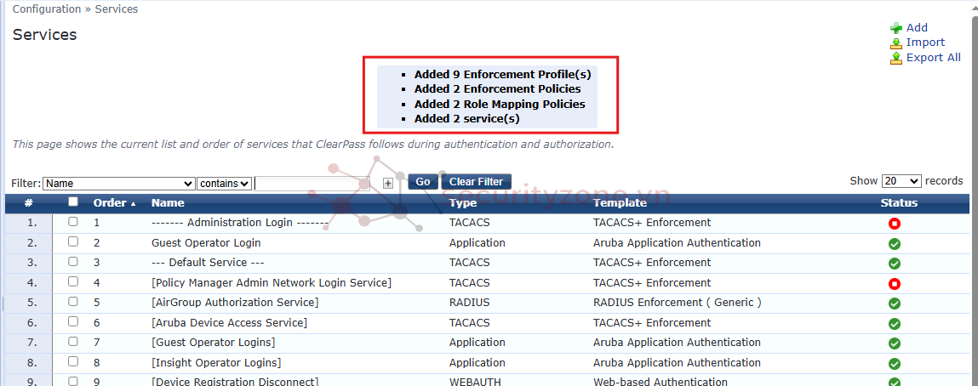Check the box for Guest Operator Login row
This screenshot has height=386, width=978.
click(x=73, y=242)
